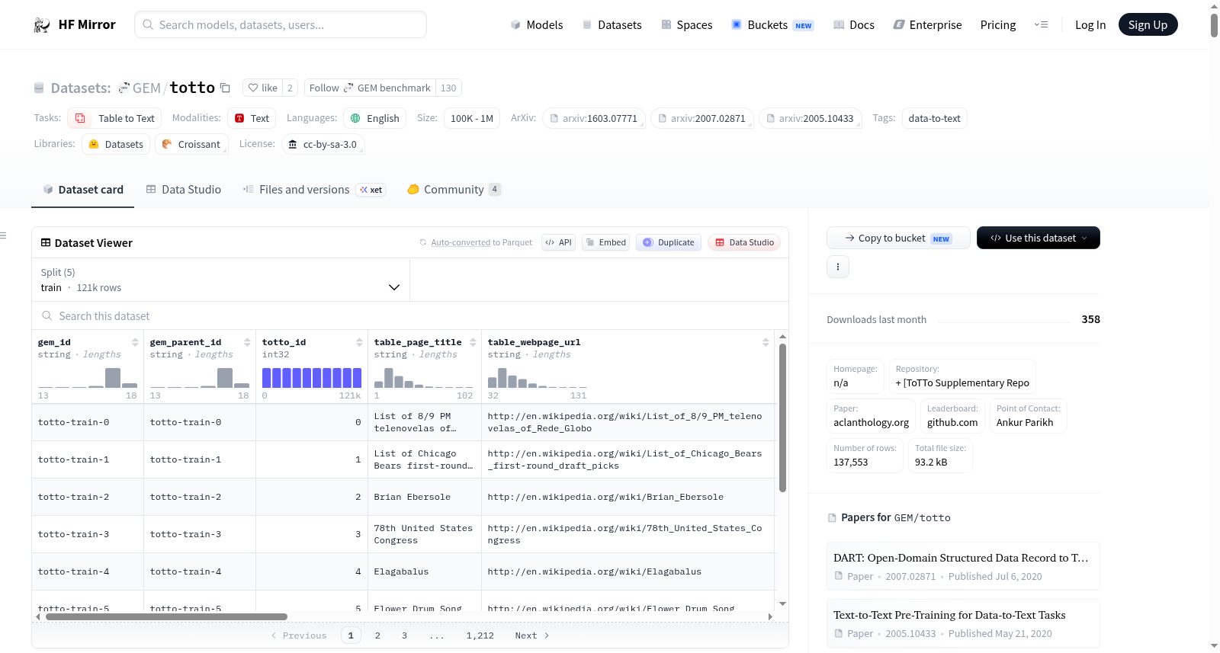The width and height of the screenshot is (1220, 653).
Task: Copy dataset name with the copy icon
Action: coord(225,88)
